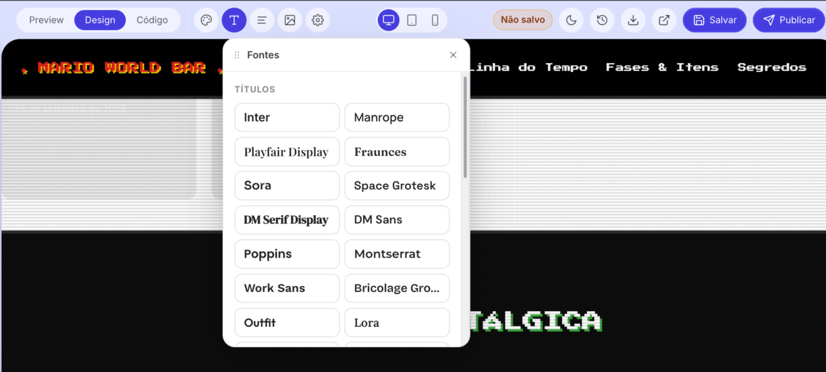Switch to tablet viewport preview
Viewport: 826px width, 372px height.
click(412, 20)
